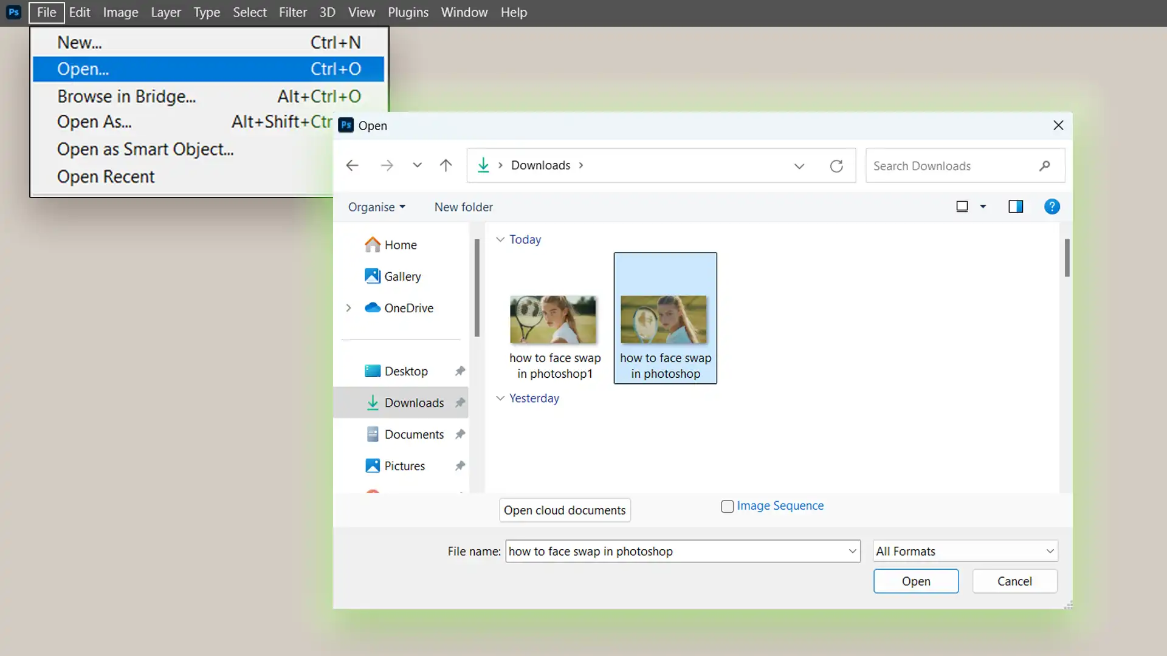Open the File menu
The image size is (1167, 656).
[46, 12]
